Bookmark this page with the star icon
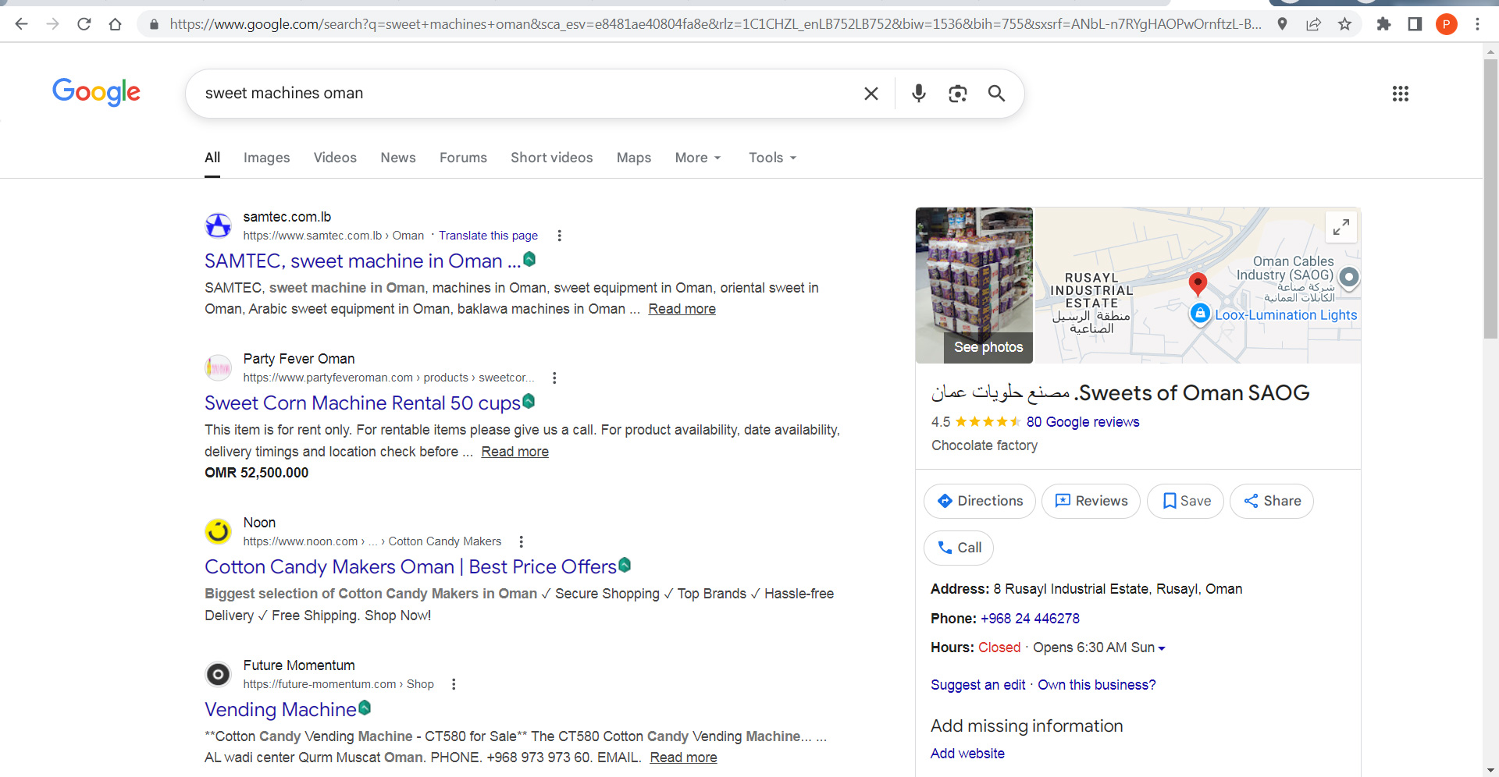The image size is (1499, 777). click(x=1344, y=24)
